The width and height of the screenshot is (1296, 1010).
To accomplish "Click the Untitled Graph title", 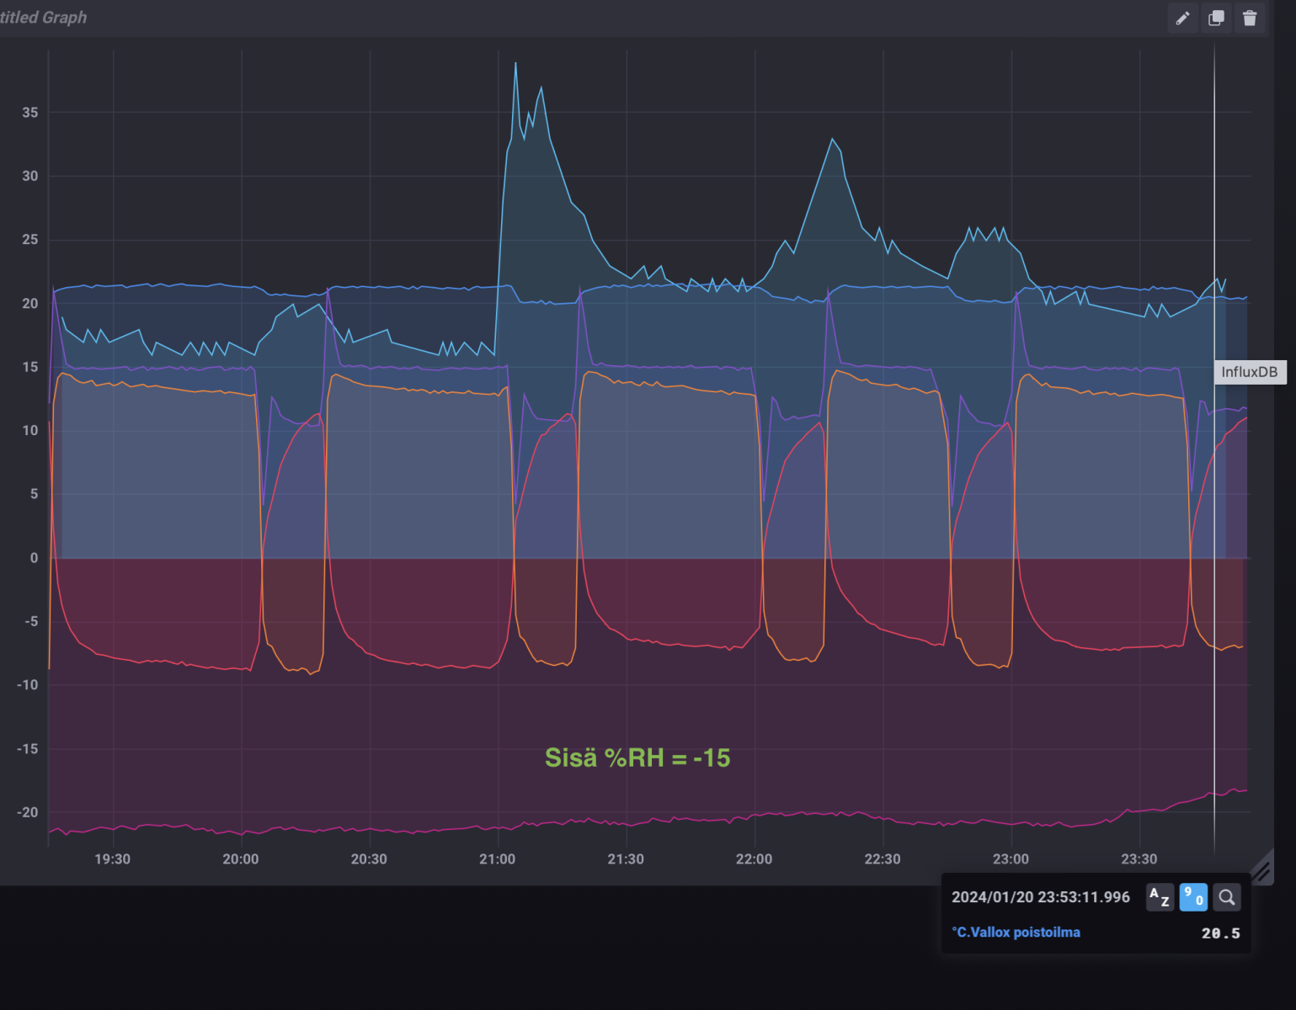I will (x=44, y=18).
